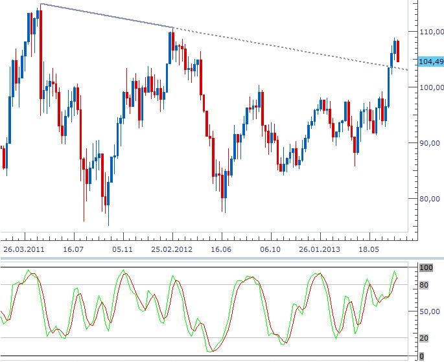
Task: Select the 06.10 date label
Action: pyautogui.click(x=270, y=249)
